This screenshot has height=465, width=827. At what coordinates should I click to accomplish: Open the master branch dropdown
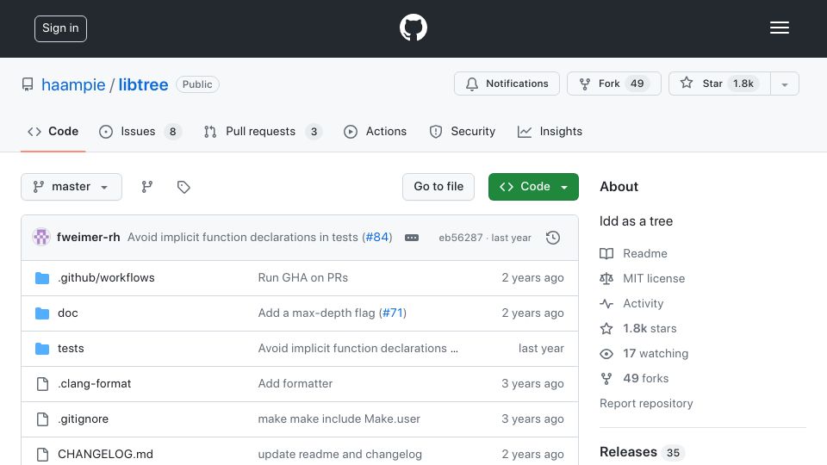tap(72, 187)
